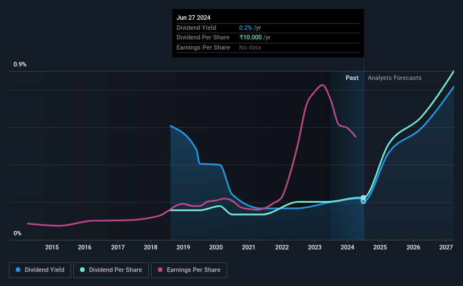This screenshot has width=463, height=286.
Task: Select the Analysts Forecasts section label
Action: (x=395, y=78)
